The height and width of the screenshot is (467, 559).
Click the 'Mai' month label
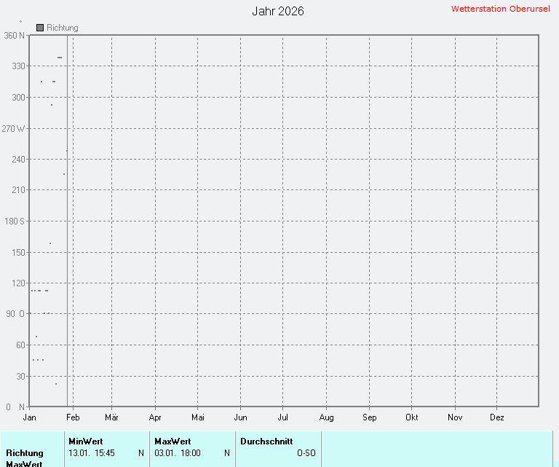[198, 417]
